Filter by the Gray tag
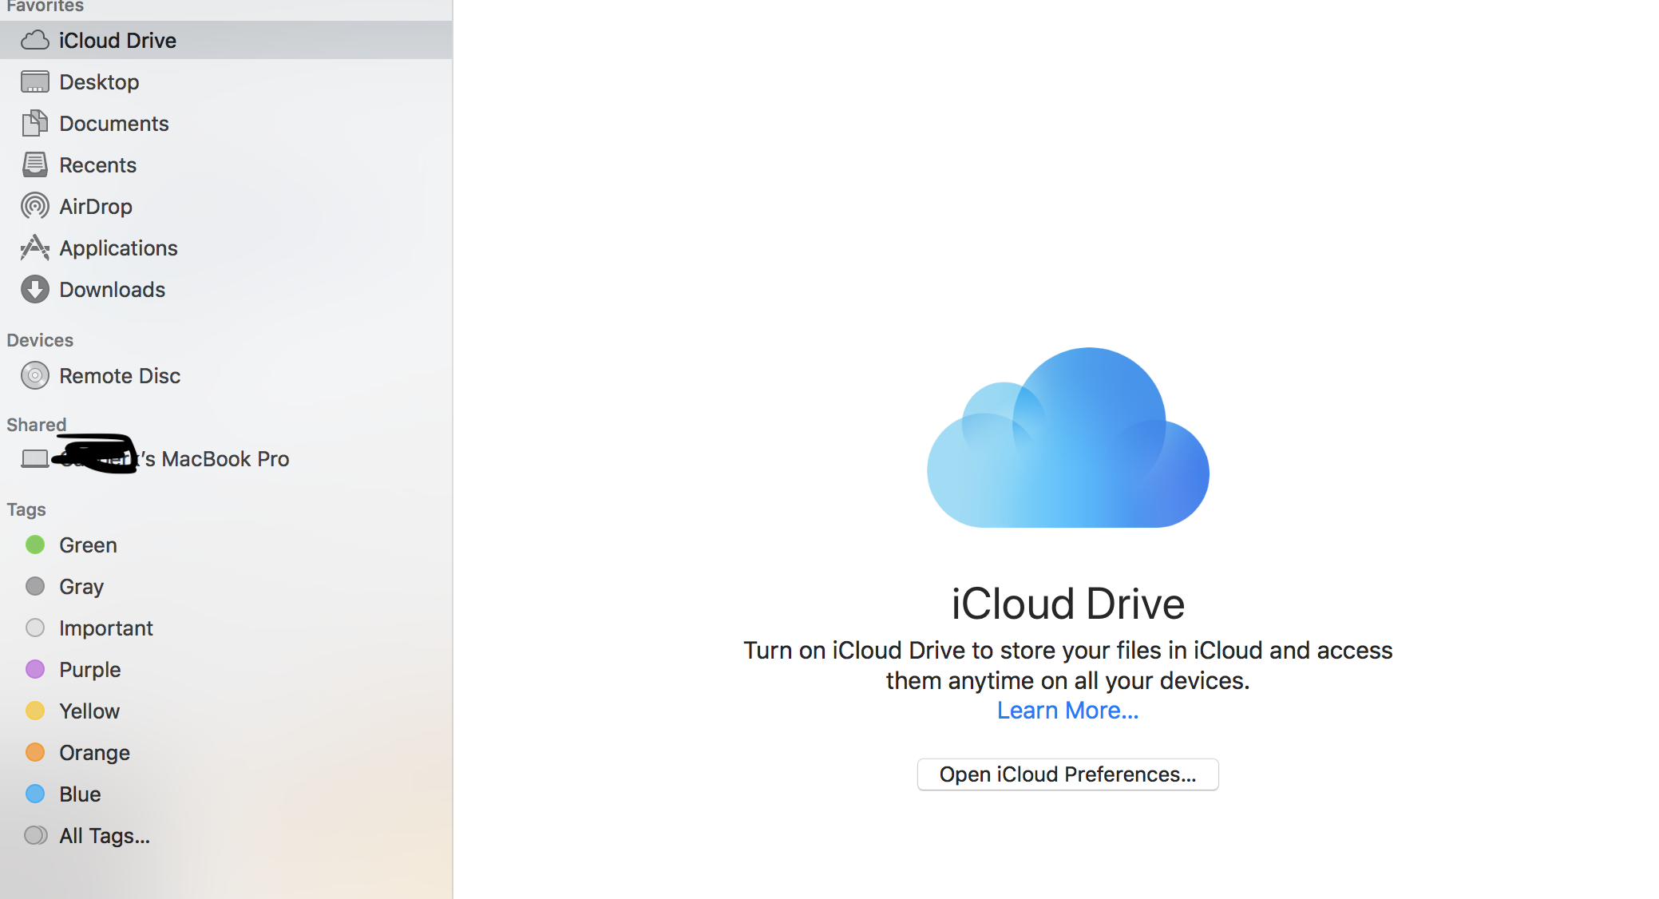 point(81,587)
